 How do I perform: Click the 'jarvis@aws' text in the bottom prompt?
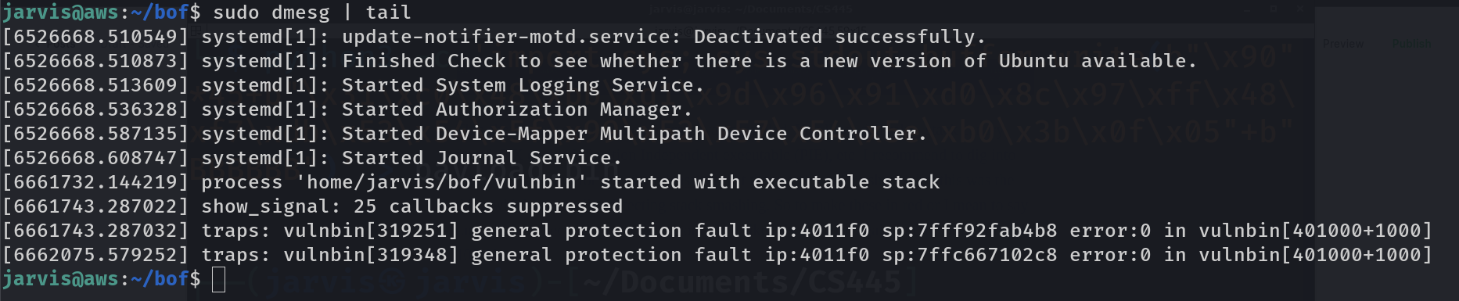click(60, 279)
